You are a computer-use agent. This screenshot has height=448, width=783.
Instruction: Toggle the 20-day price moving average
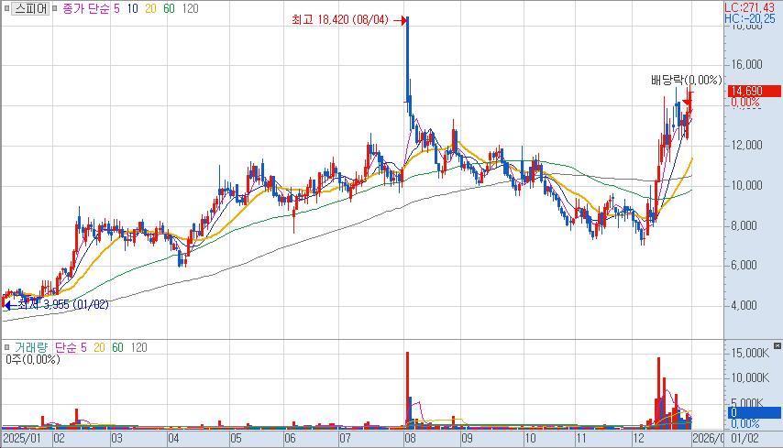tap(152, 8)
